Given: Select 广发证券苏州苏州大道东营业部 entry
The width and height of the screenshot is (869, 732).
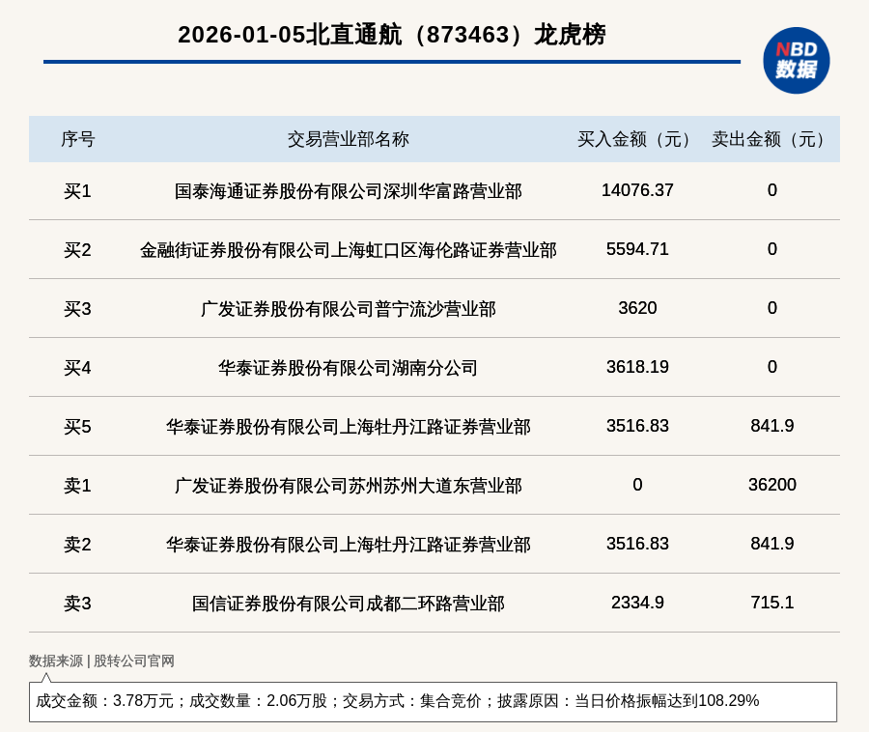Looking at the screenshot, I should tap(348, 486).
